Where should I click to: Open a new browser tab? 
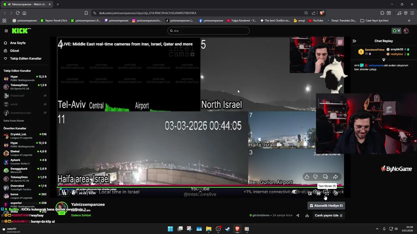[x=58, y=4]
